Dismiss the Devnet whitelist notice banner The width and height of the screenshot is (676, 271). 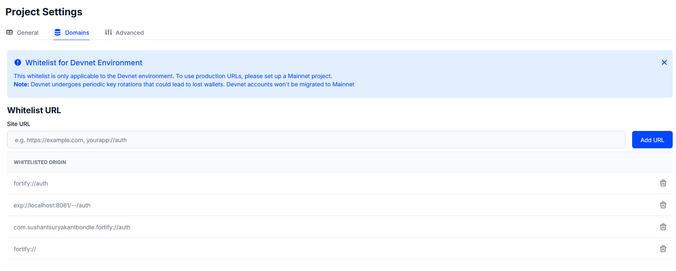click(x=664, y=62)
